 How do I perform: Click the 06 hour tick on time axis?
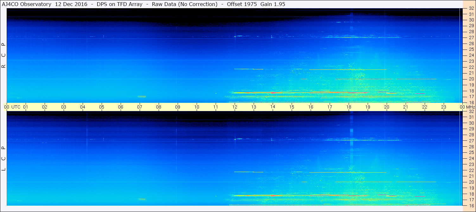[121, 107]
